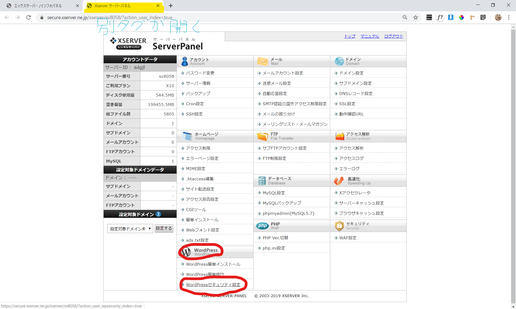Open .htaccess編集
This screenshot has height=309, width=516.
pyautogui.click(x=200, y=179)
